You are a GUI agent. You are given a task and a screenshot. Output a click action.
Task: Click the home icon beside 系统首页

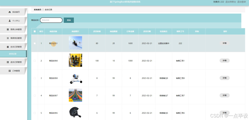[10, 12]
